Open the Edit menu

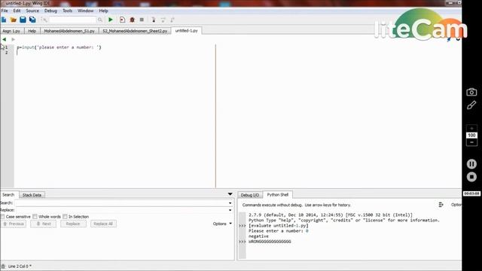coord(17,11)
